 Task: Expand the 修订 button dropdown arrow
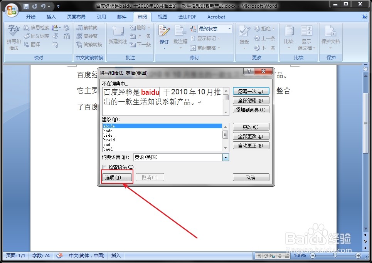click(164, 49)
